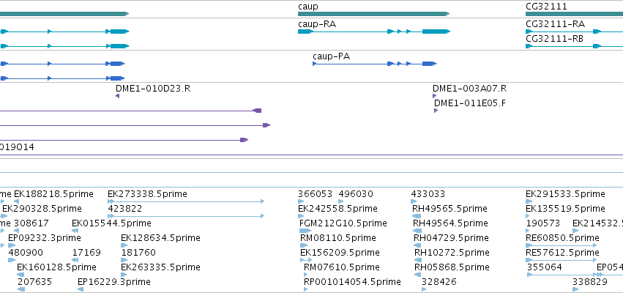Click the 181760 EST marker
The image size is (623, 293).
coord(124,260)
